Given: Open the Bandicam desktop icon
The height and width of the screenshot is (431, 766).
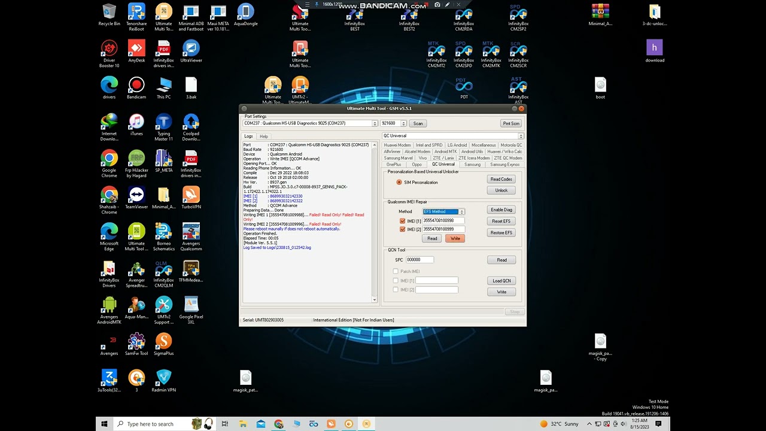Looking at the screenshot, I should point(136,86).
